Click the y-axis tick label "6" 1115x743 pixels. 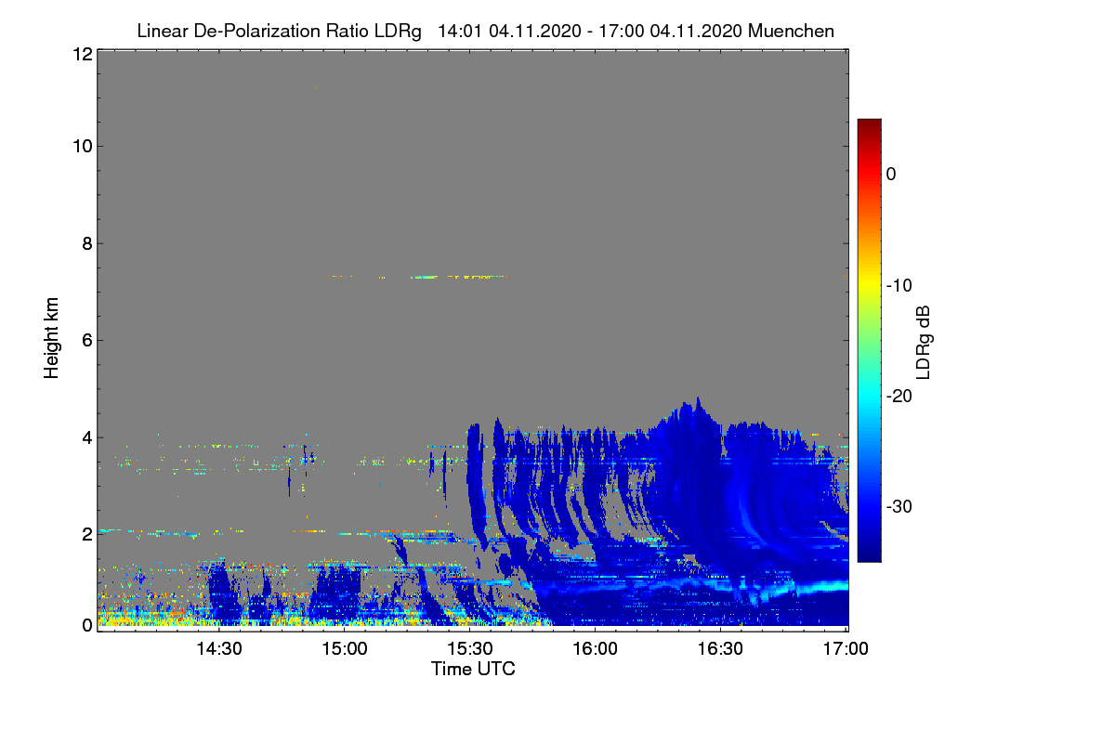[x=86, y=340]
